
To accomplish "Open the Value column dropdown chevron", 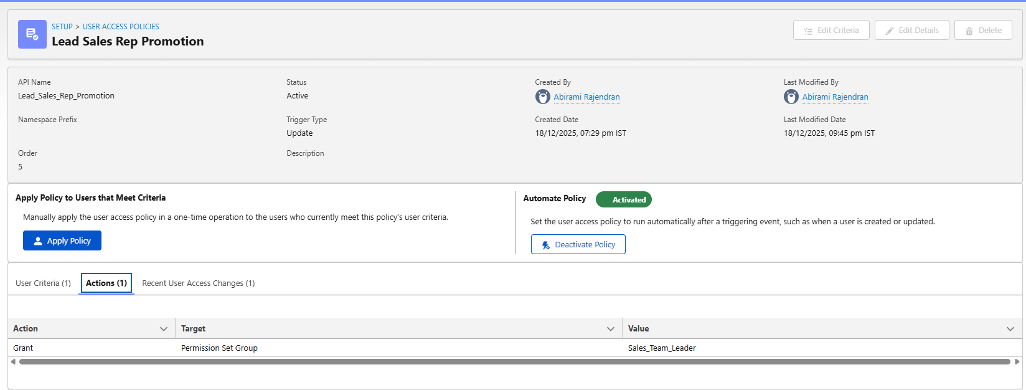I will pos(1010,329).
